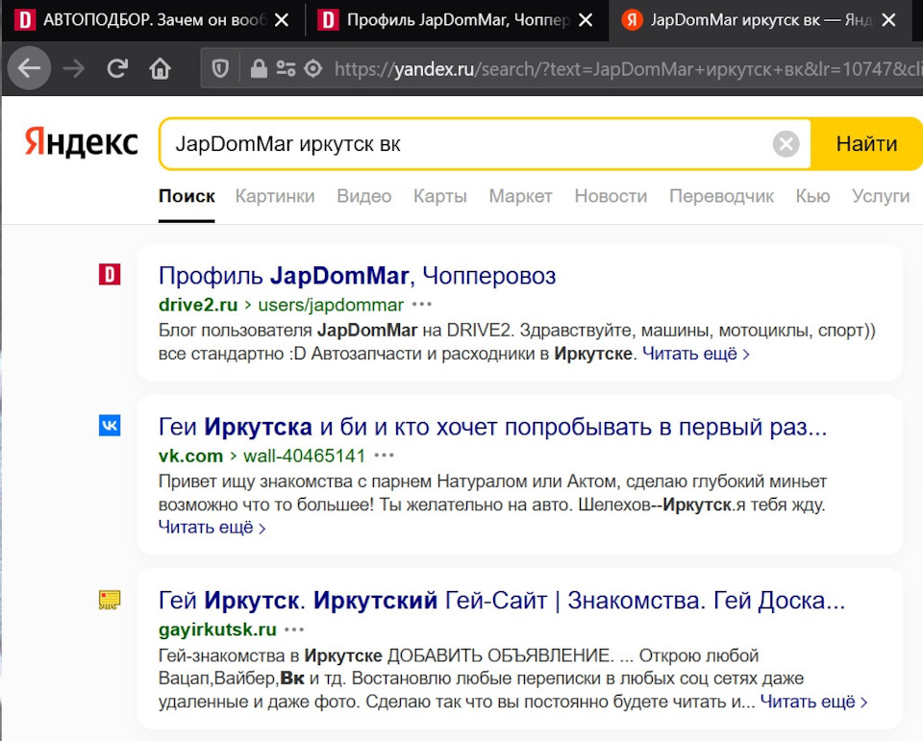
Task: Show site security via the padlock icon
Action: click(x=259, y=69)
